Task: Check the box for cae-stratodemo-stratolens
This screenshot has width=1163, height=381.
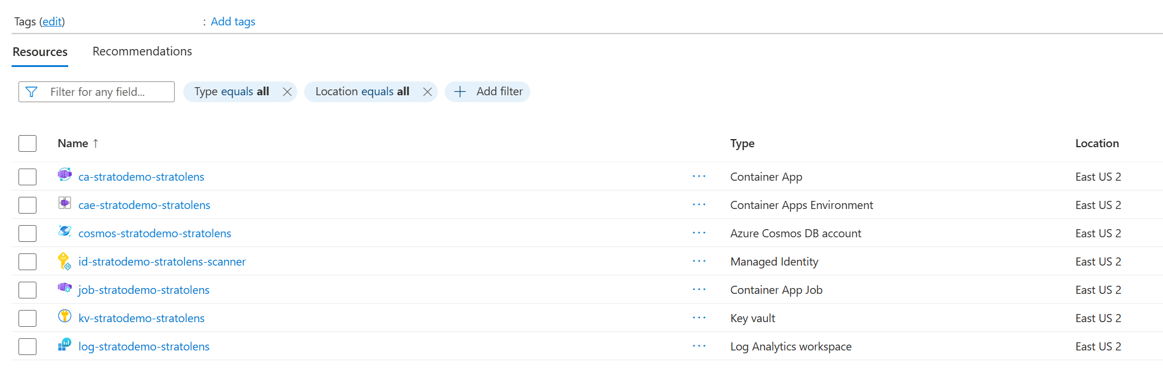Action: pos(27,205)
